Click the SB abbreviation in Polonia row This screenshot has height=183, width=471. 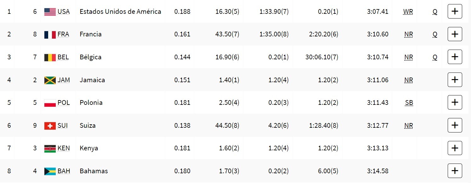coord(409,103)
